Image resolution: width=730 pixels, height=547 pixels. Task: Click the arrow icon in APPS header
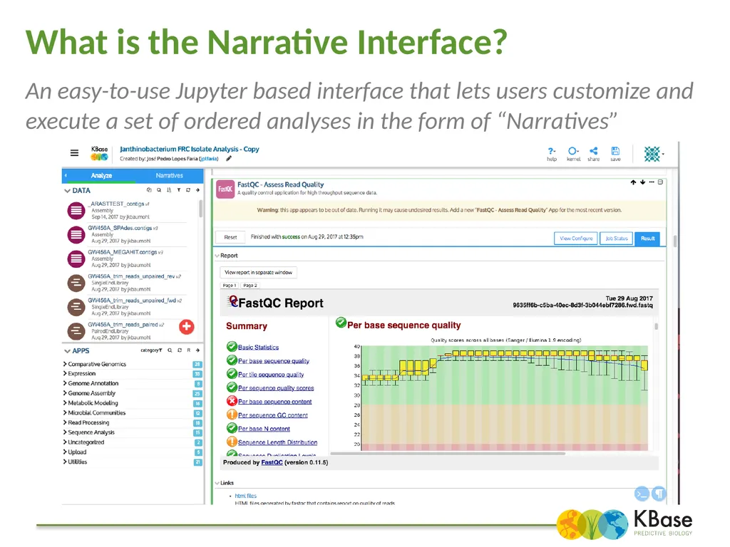point(198,350)
